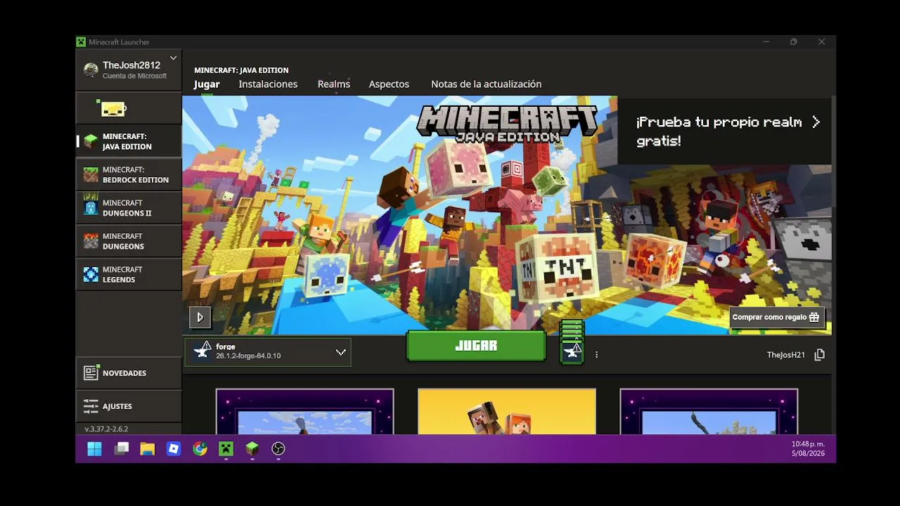Open OBS Studio from the taskbar

[278, 448]
